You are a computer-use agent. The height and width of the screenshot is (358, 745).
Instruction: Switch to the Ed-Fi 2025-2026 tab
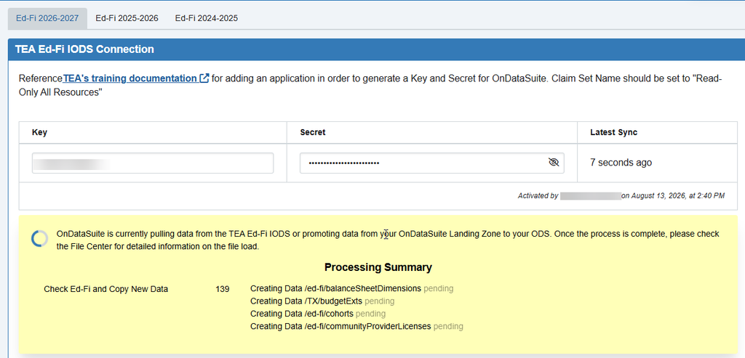pyautogui.click(x=127, y=18)
